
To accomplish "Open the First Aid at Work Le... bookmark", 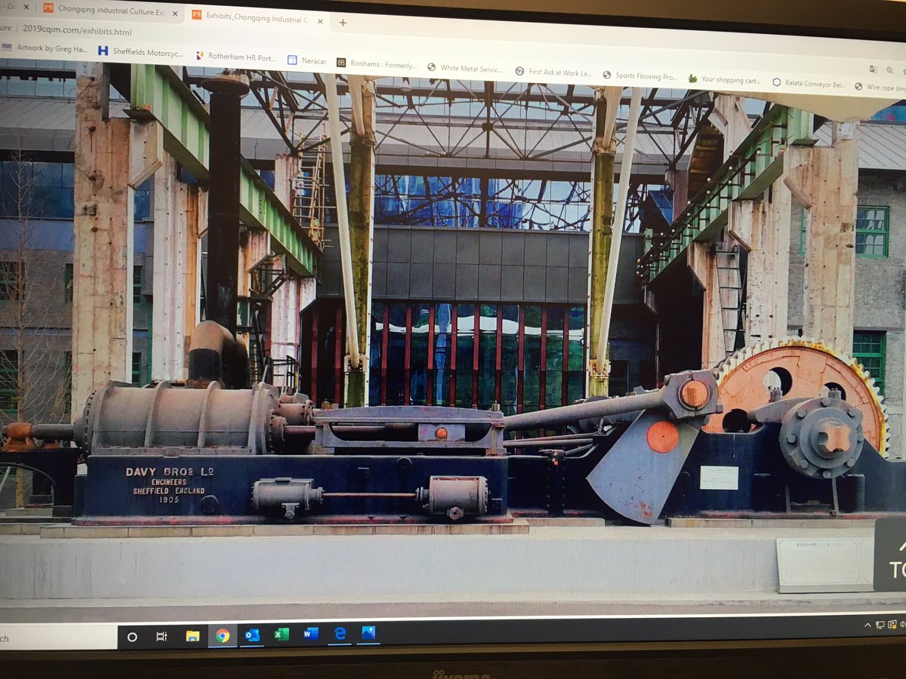I will pyautogui.click(x=553, y=72).
